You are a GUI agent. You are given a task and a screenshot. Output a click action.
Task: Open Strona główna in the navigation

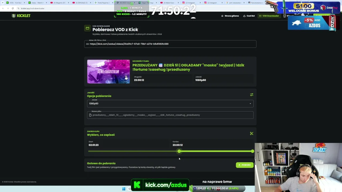[x=230, y=16]
